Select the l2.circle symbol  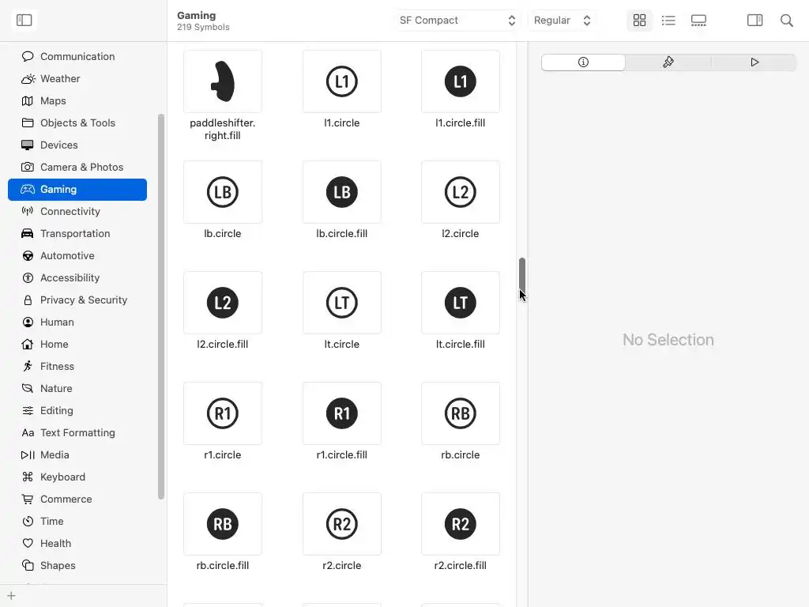461,192
